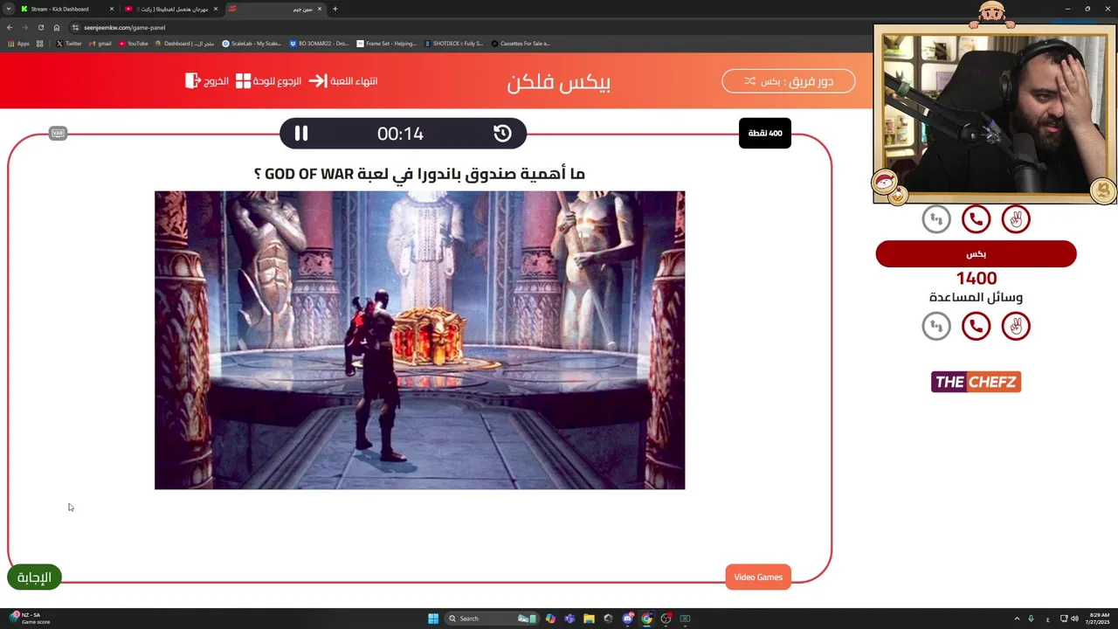
Task: Open a new browser tab
Action: 335,9
